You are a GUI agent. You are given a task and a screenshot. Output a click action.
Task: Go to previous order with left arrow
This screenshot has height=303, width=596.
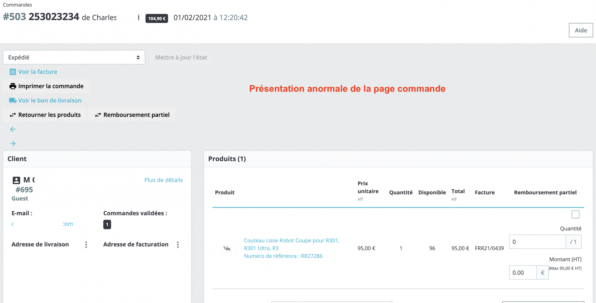coord(13,129)
